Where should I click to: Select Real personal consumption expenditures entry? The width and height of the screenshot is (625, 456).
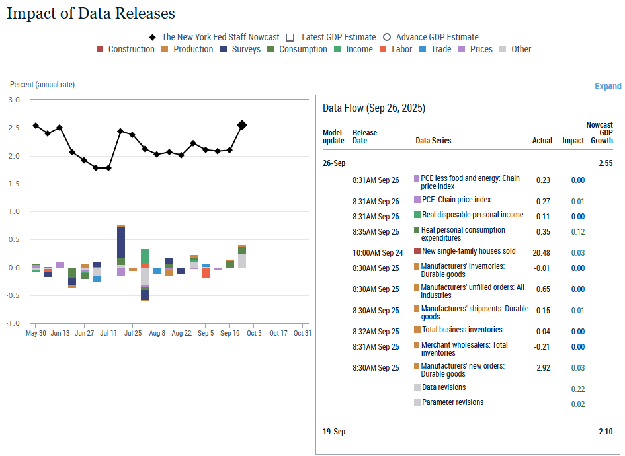click(463, 234)
